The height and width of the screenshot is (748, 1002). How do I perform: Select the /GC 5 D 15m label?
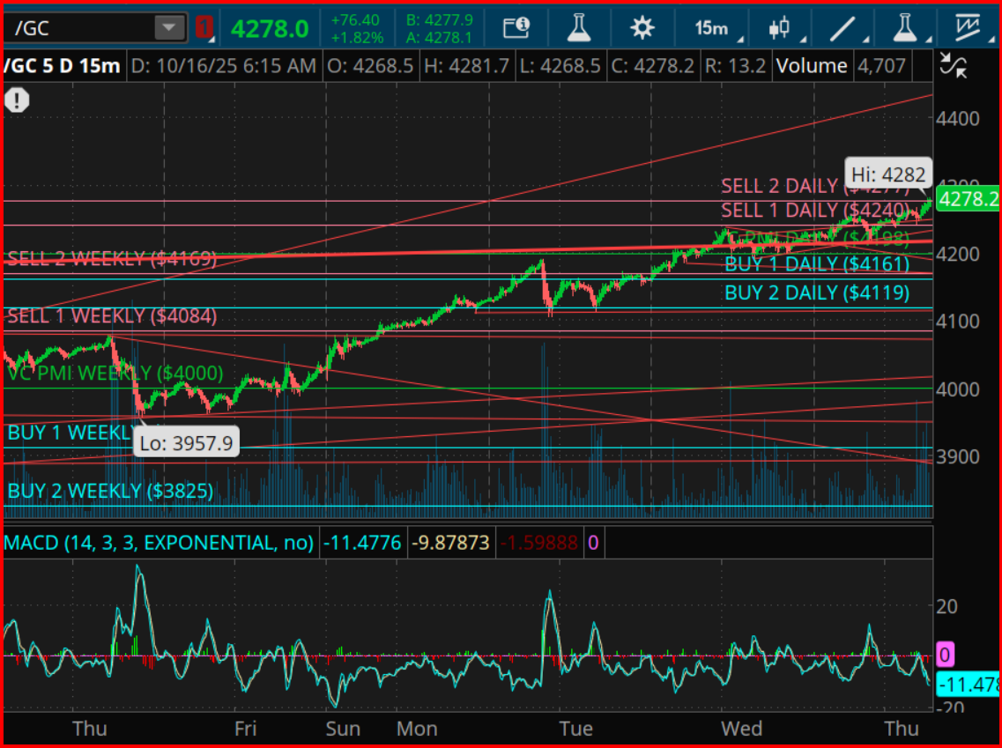(x=62, y=64)
